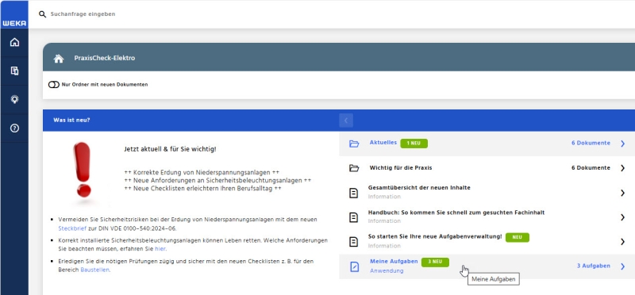Open the documents icon in sidebar

click(14, 71)
